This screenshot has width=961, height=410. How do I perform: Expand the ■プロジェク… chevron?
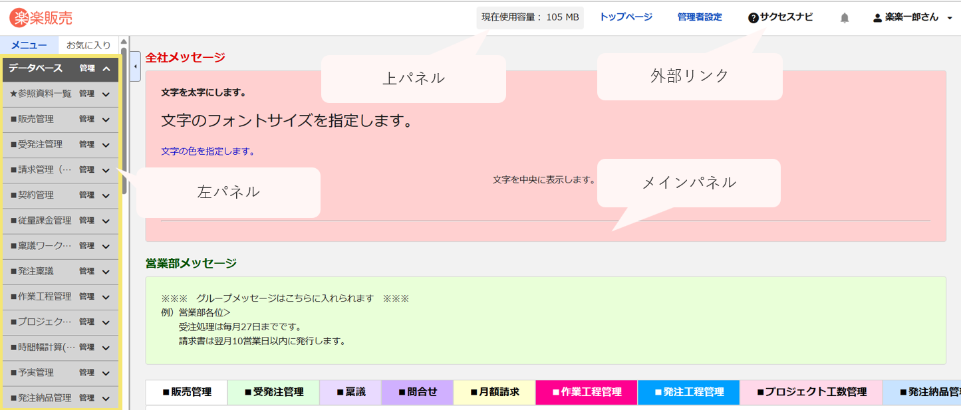[x=106, y=322]
